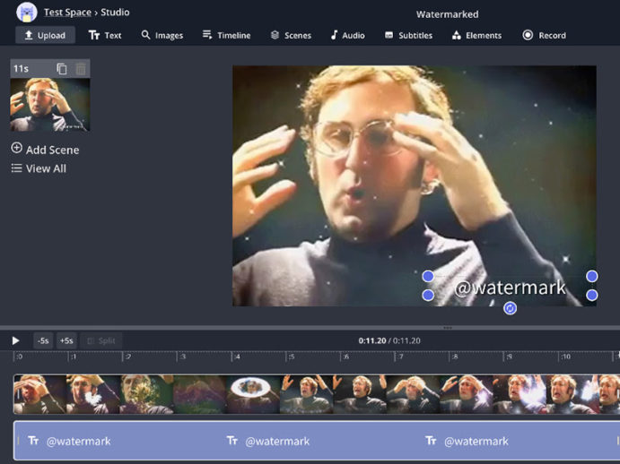Jump back with the -5s button

pos(43,340)
